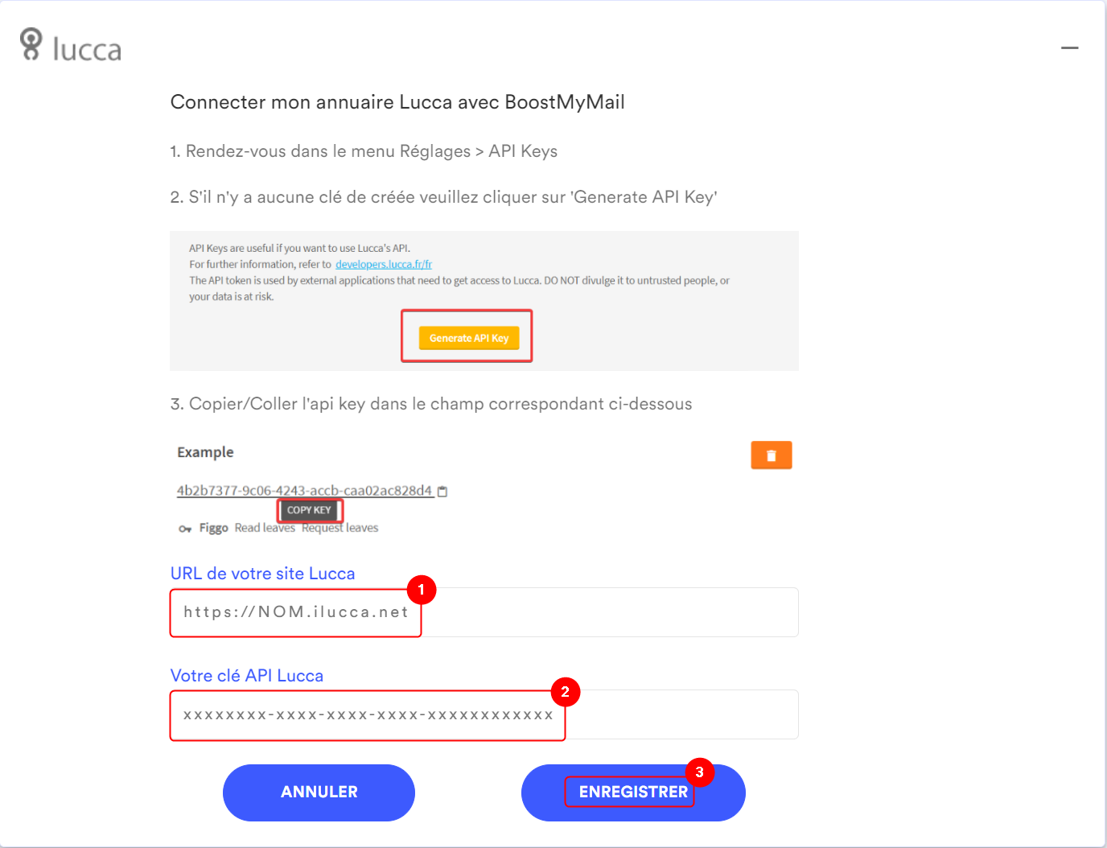
Task: Click the Figgo app label
Action: coord(214,528)
